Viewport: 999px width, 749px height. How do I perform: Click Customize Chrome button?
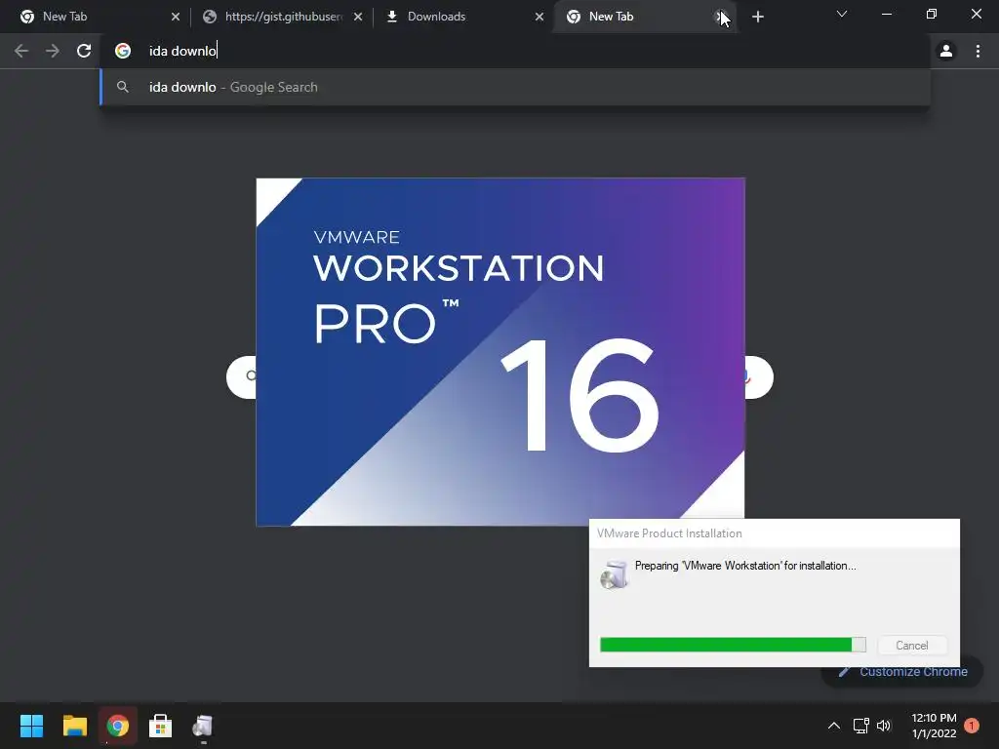(902, 671)
